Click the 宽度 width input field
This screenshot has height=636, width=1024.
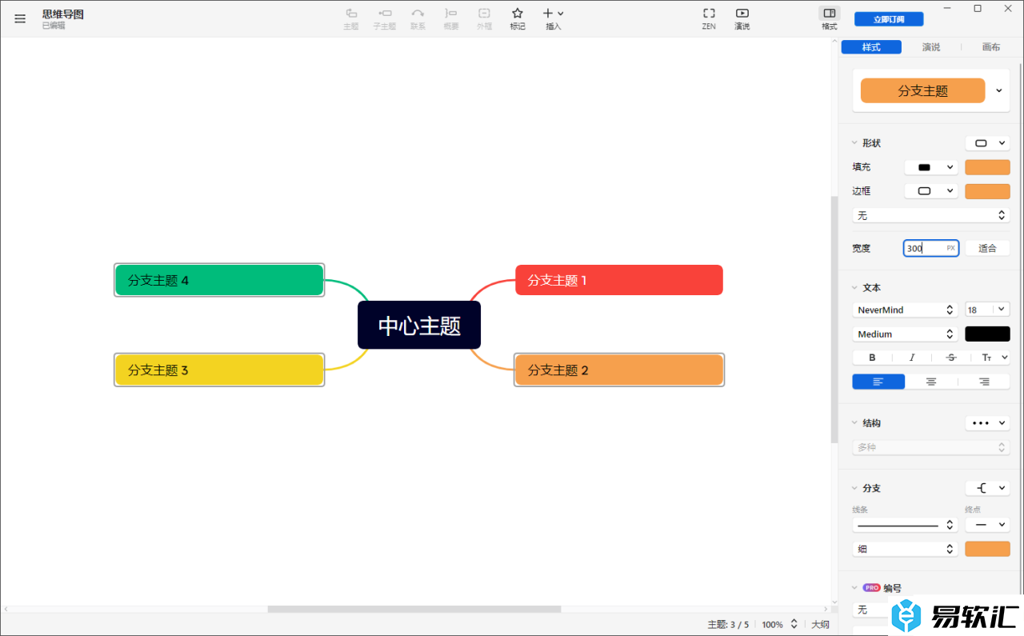tap(930, 248)
